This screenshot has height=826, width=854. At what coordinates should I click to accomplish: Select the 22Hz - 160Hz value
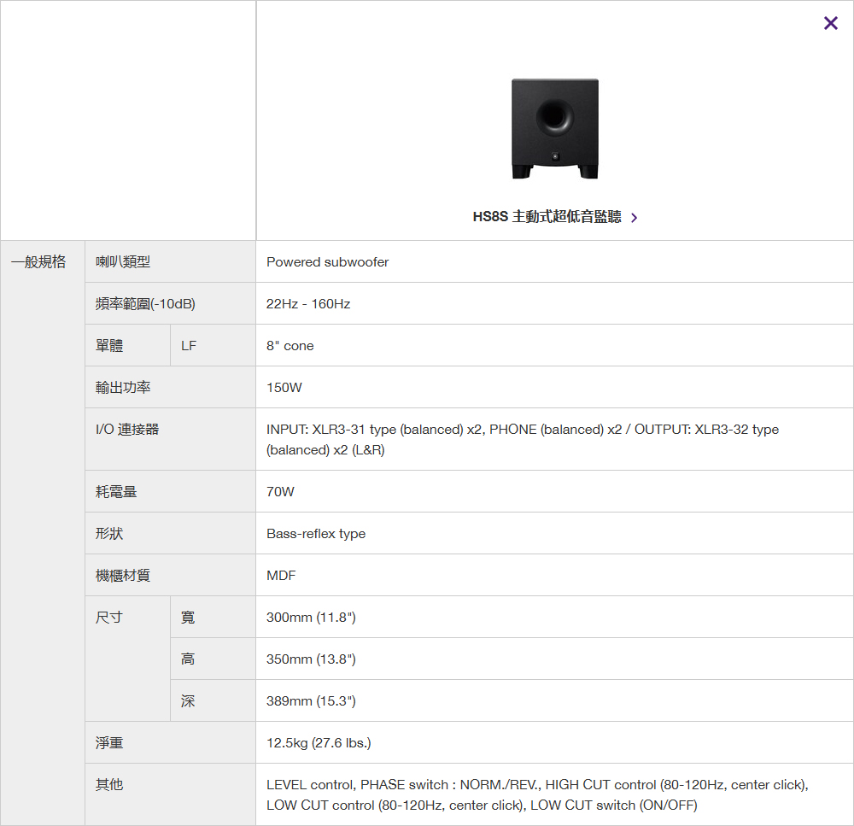308,304
